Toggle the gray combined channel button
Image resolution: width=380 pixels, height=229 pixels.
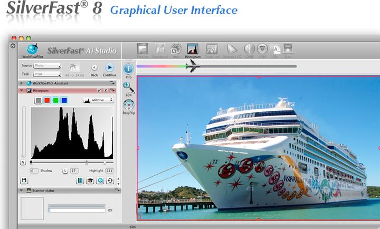click(x=39, y=100)
